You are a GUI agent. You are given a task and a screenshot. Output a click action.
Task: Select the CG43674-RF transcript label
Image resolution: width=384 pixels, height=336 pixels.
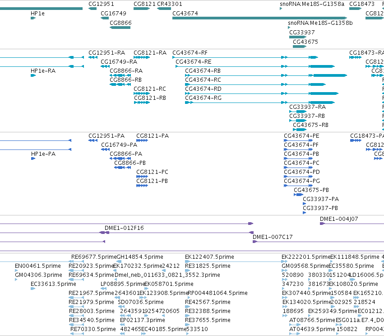click(190, 53)
